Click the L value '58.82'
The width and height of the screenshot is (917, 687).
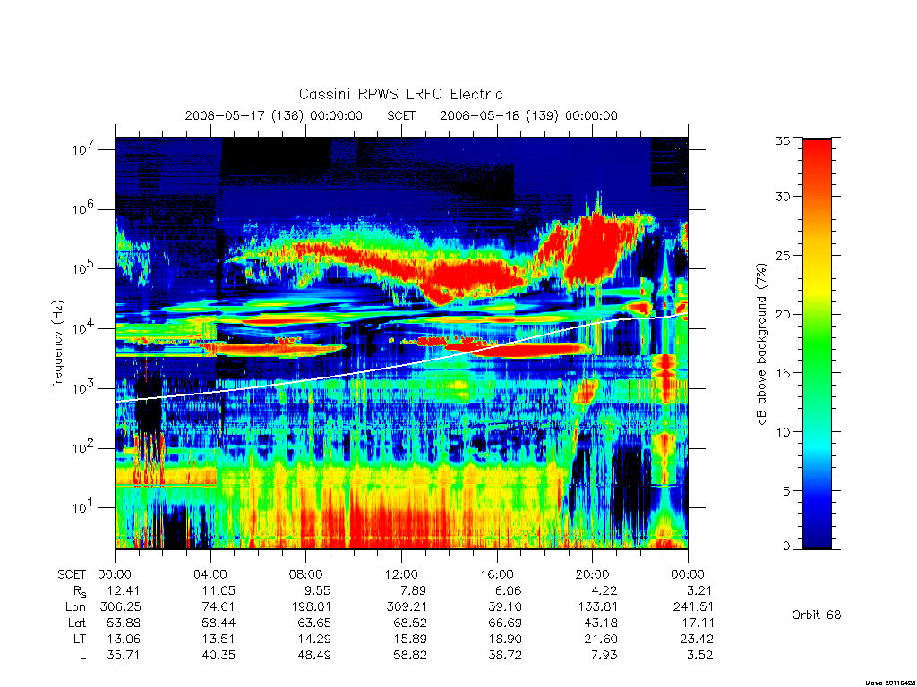pyautogui.click(x=410, y=656)
